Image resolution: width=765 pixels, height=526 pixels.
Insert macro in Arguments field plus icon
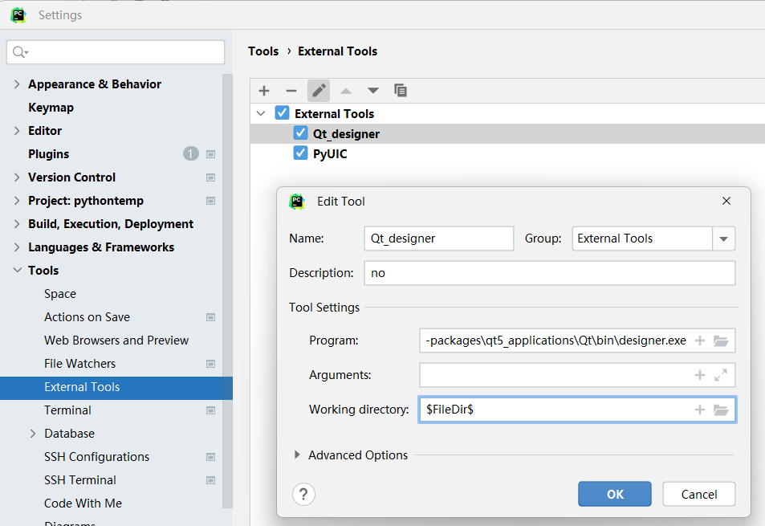(700, 375)
